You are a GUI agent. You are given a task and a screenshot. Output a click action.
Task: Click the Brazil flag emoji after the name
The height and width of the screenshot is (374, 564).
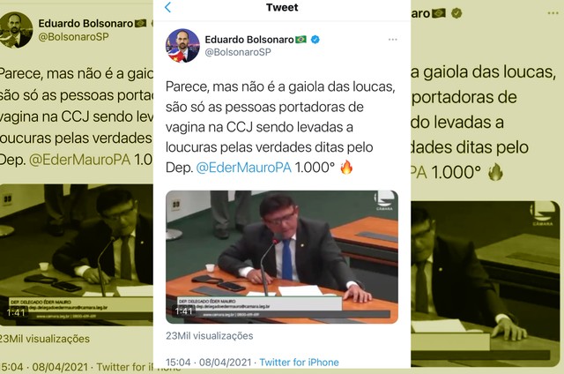tap(301, 40)
